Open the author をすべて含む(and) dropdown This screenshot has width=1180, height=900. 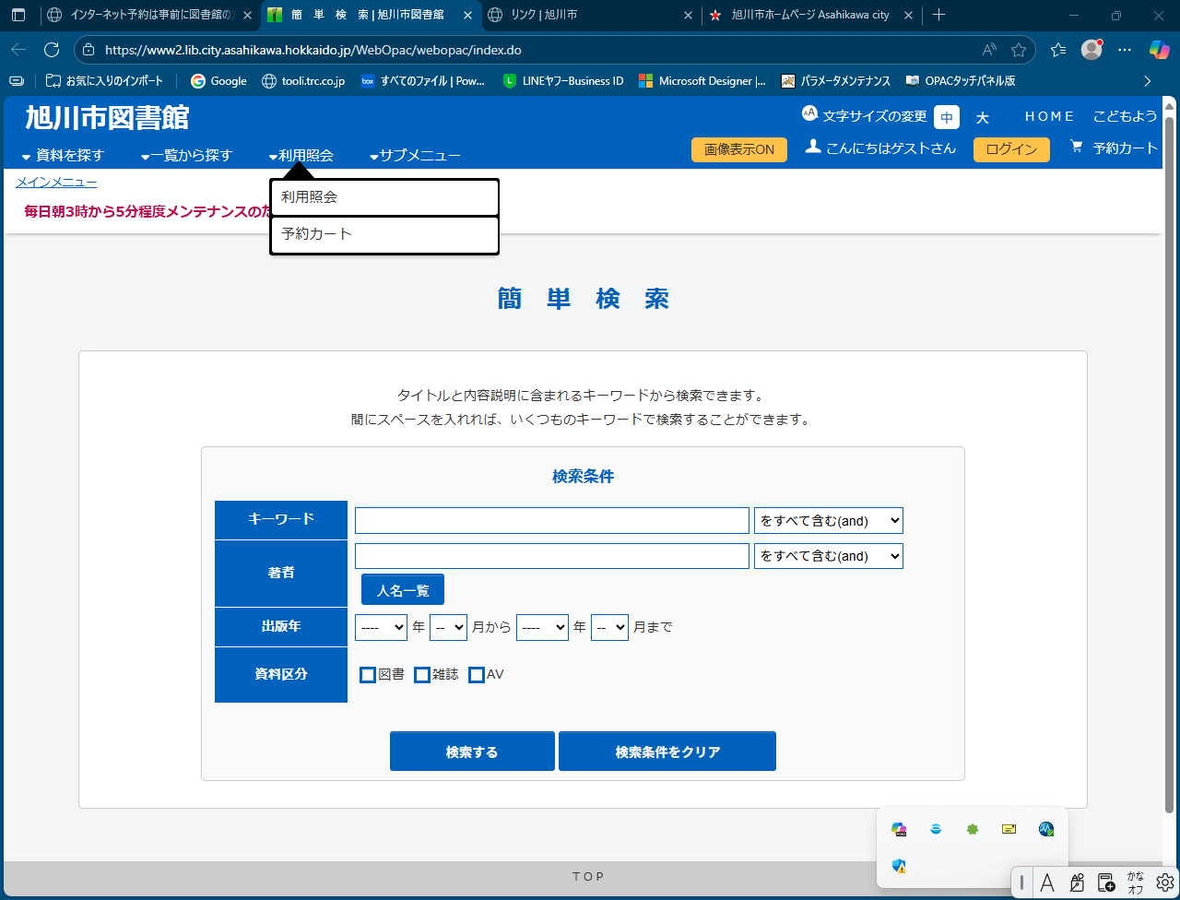828,557
